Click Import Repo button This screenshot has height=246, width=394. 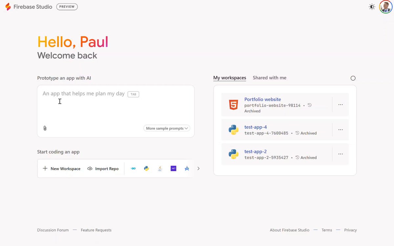(103, 169)
